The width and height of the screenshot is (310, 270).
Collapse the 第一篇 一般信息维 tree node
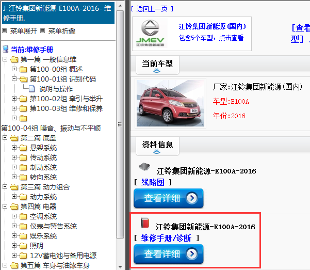5,59
